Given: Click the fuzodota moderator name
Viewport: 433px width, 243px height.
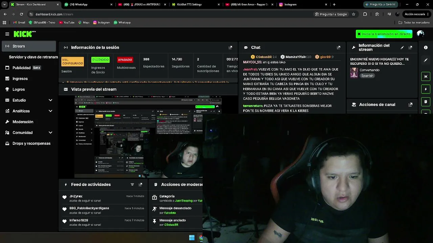Looking at the screenshot, I should pos(170,213).
